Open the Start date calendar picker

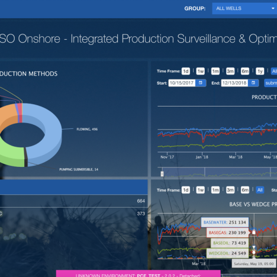pyautogui.click(x=201, y=83)
